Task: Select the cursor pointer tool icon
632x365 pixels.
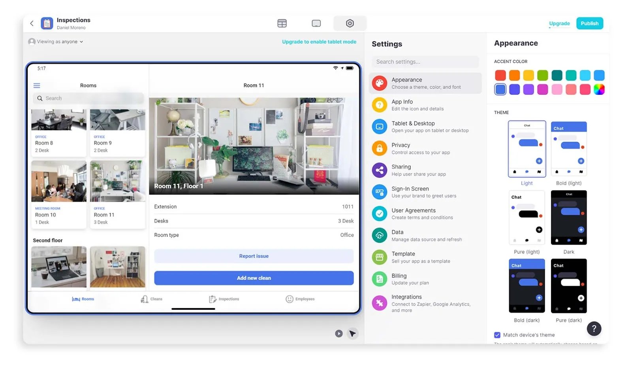Action: coord(353,334)
